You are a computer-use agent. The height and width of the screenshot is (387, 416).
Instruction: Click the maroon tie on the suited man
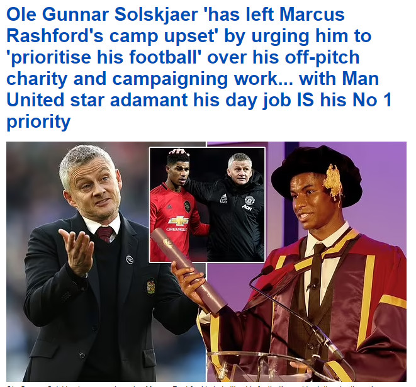[x=105, y=233]
